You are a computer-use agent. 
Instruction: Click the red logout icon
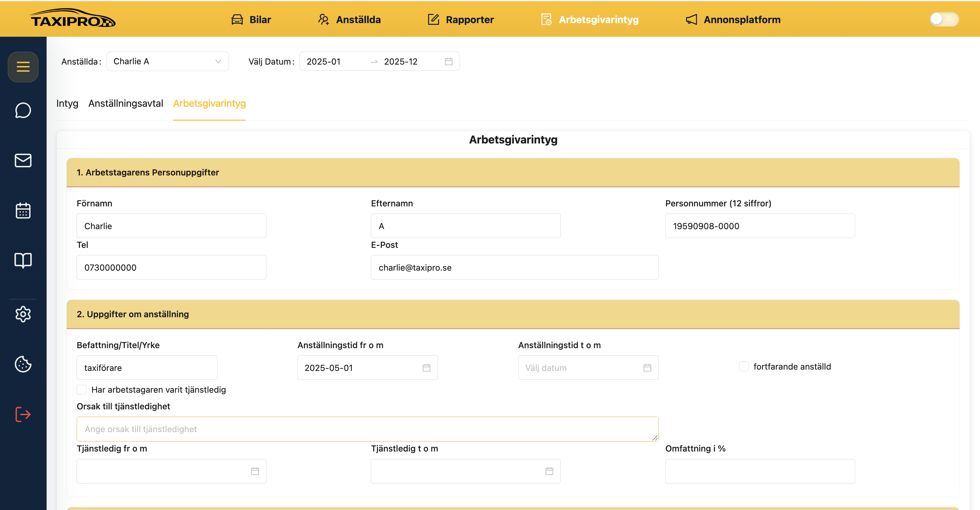(x=23, y=414)
